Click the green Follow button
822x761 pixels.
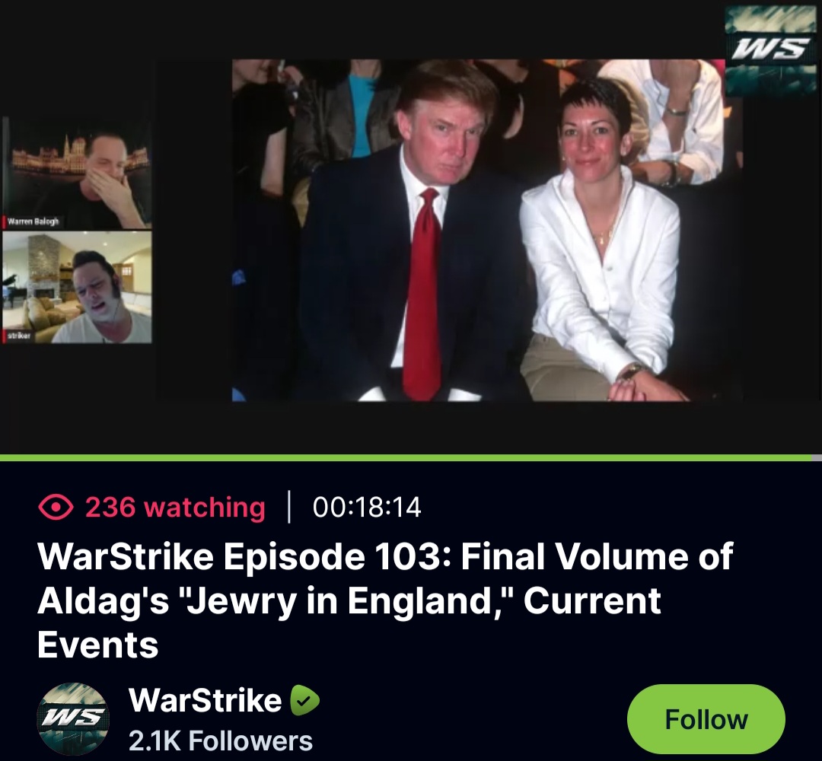[706, 719]
